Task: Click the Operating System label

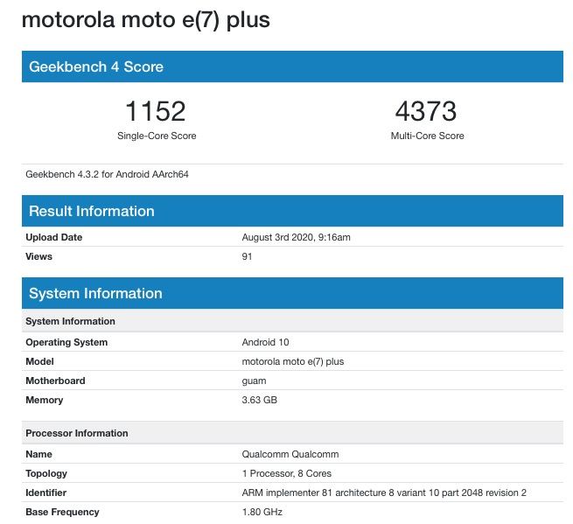Action: pos(66,342)
